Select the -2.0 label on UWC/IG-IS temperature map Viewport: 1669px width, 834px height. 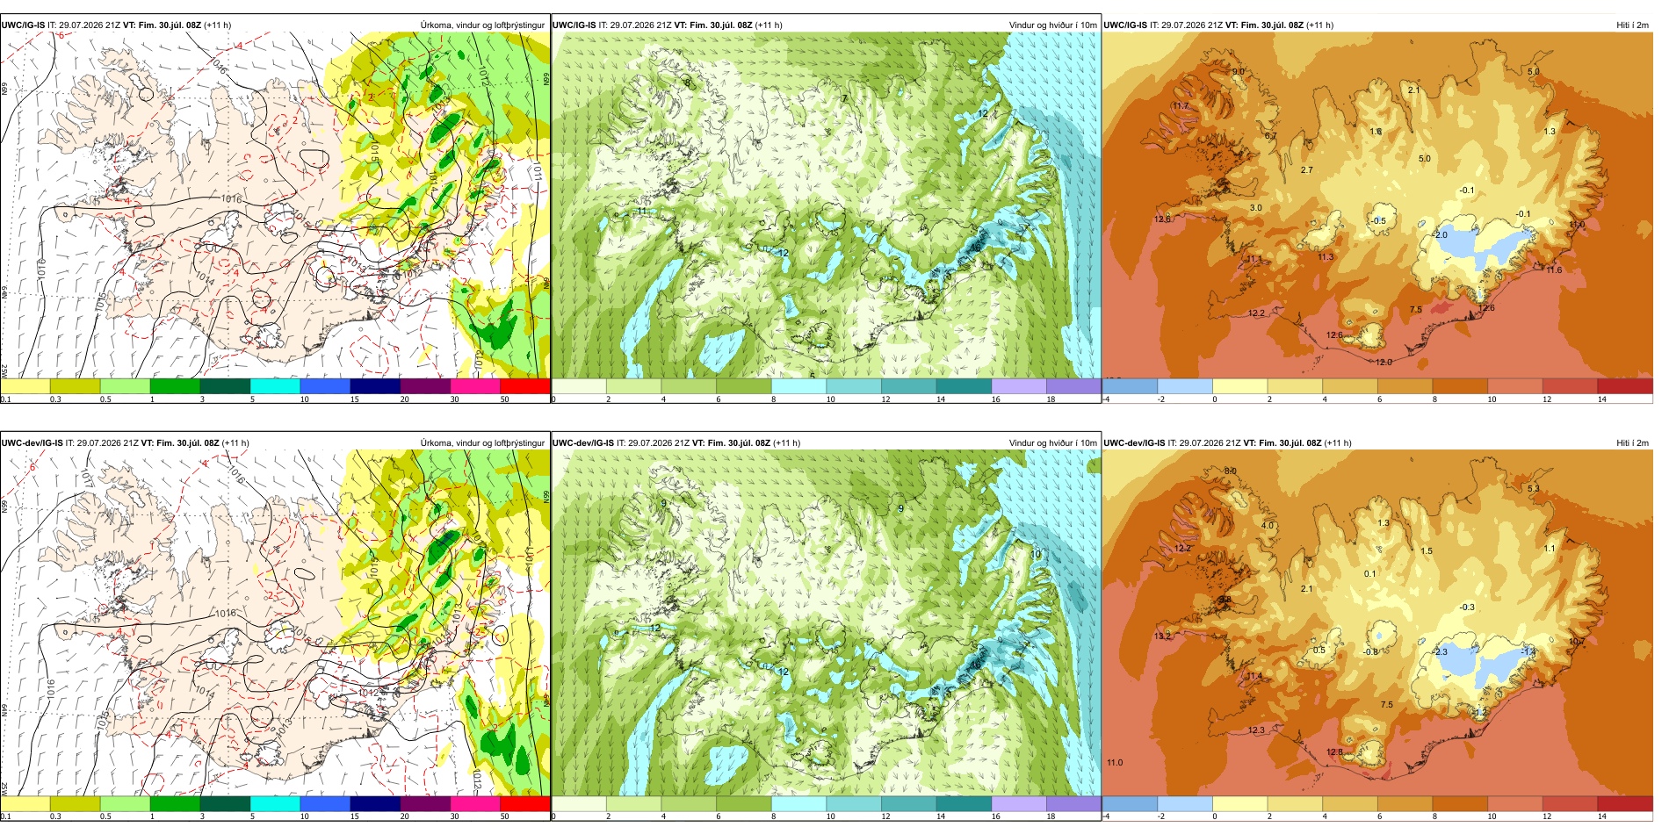[x=1439, y=235]
